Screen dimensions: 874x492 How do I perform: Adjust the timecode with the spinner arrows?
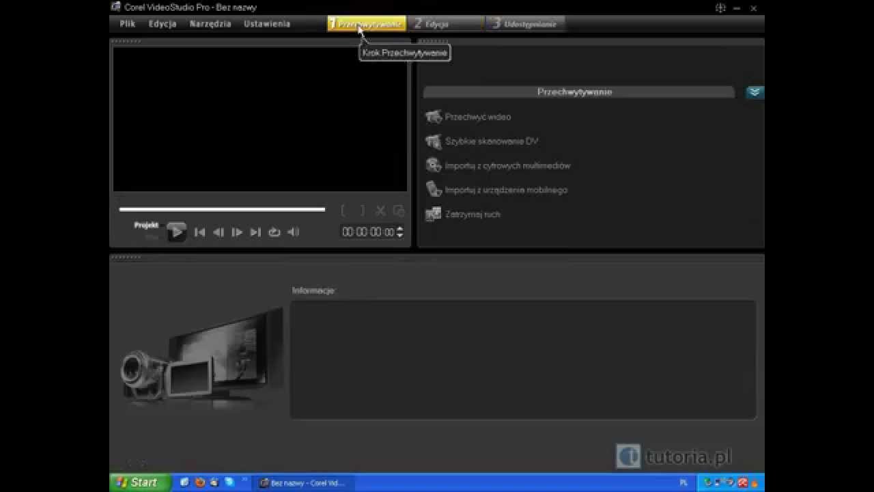[x=400, y=232]
